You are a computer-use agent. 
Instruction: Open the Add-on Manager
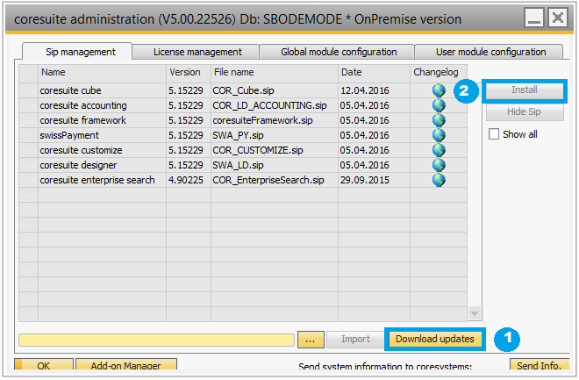click(x=126, y=365)
